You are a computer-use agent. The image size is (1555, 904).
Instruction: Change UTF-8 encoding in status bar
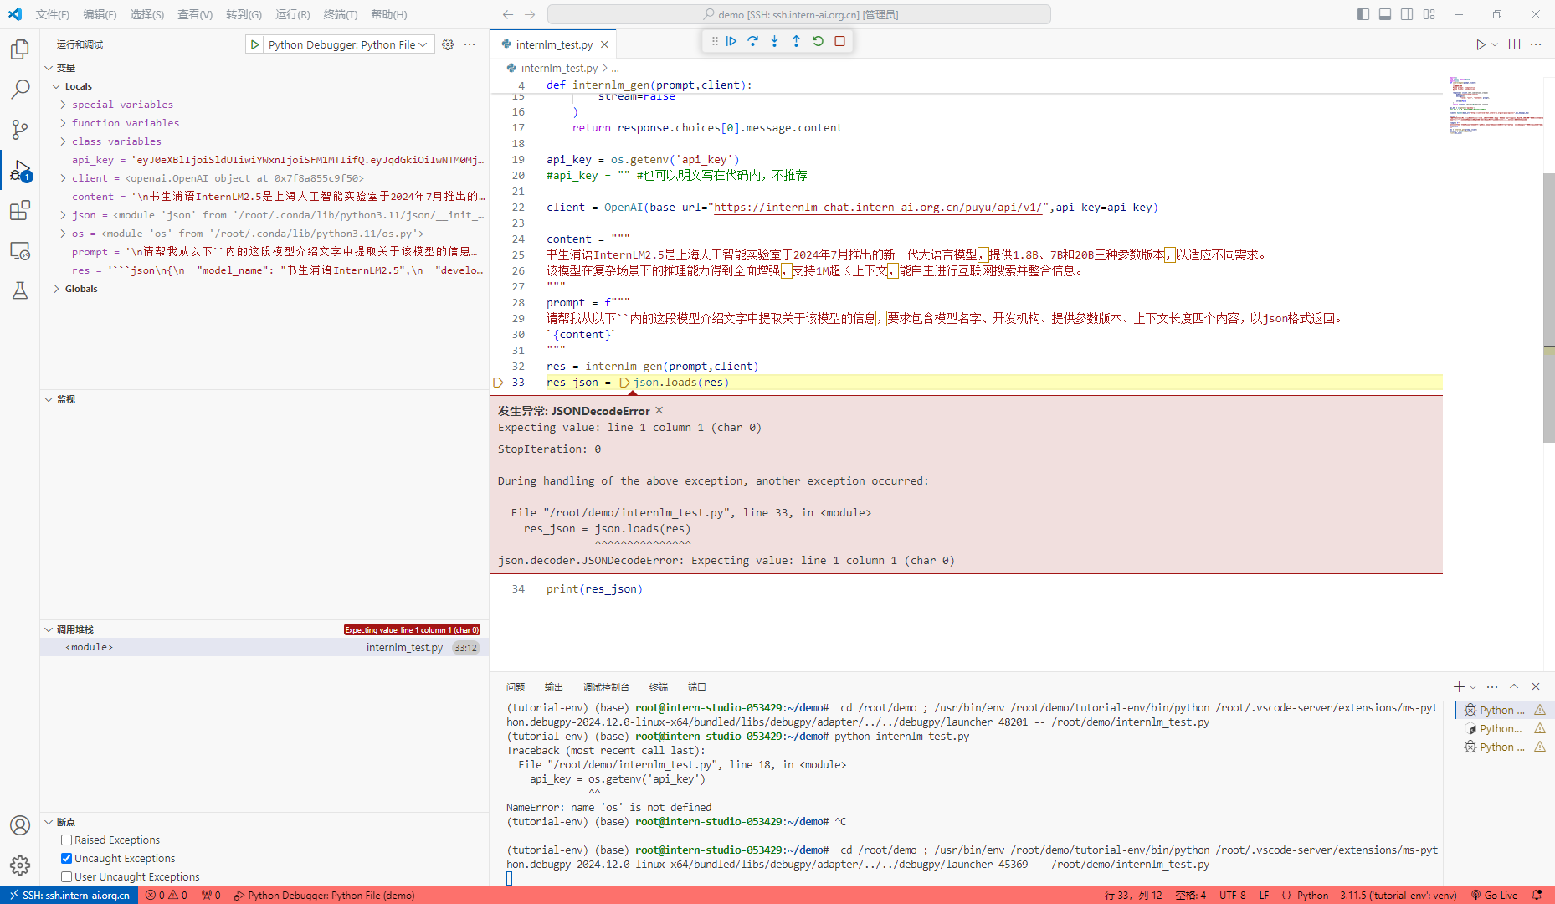[x=1233, y=896]
